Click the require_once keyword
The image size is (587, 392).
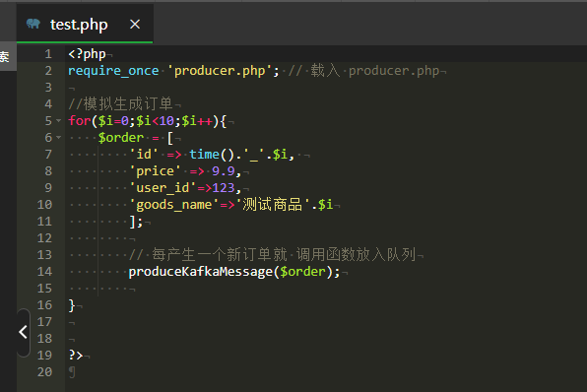coord(113,71)
